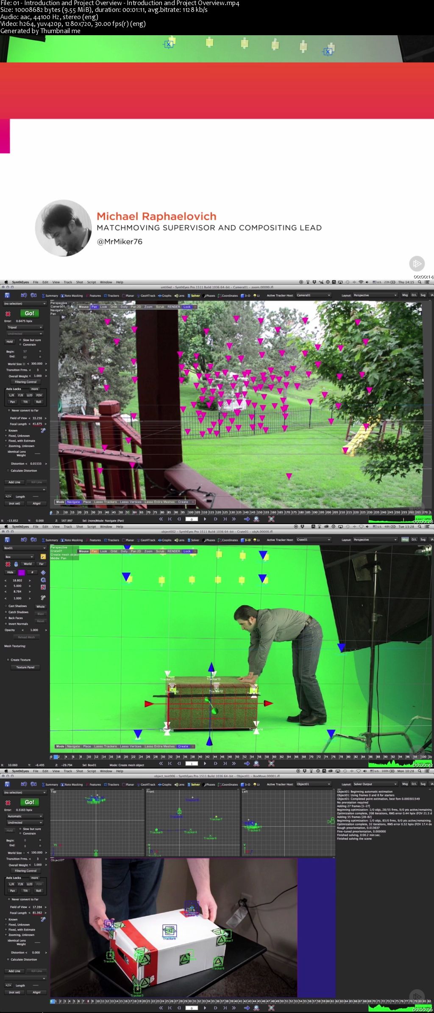Open Layout Solver Output dropdown
This screenshot has width=434, height=1013.
375,784
